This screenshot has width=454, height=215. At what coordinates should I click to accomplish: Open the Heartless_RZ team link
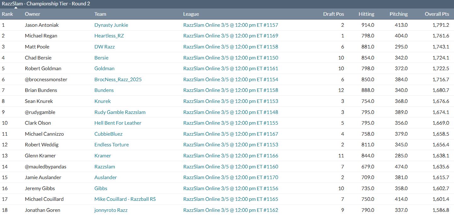tap(109, 36)
